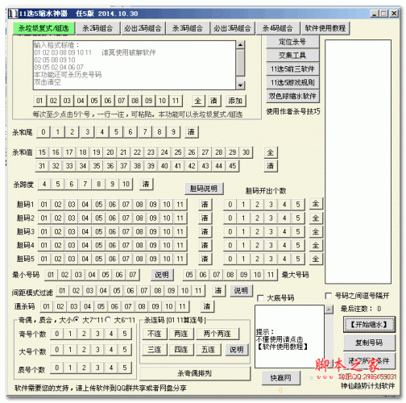The width and height of the screenshot is (406, 403).
Task: Click inside the number input text area
Action: point(135,65)
